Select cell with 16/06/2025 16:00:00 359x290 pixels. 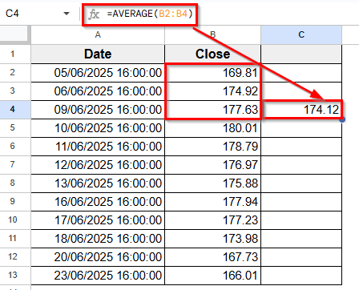point(98,202)
